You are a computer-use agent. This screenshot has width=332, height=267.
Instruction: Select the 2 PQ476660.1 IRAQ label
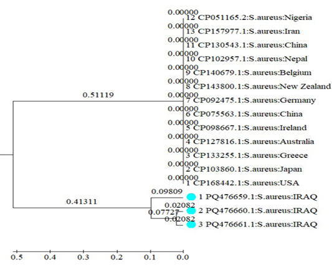pyautogui.click(x=258, y=211)
